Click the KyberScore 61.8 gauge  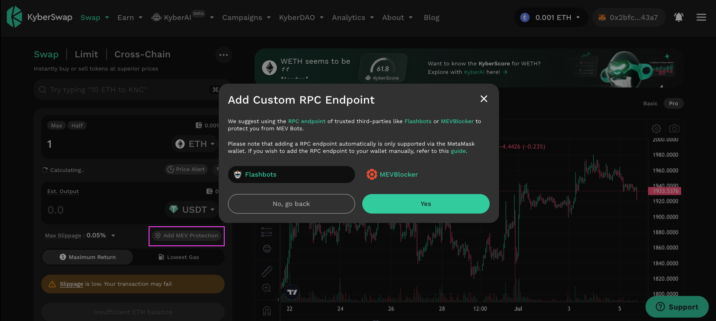click(383, 68)
